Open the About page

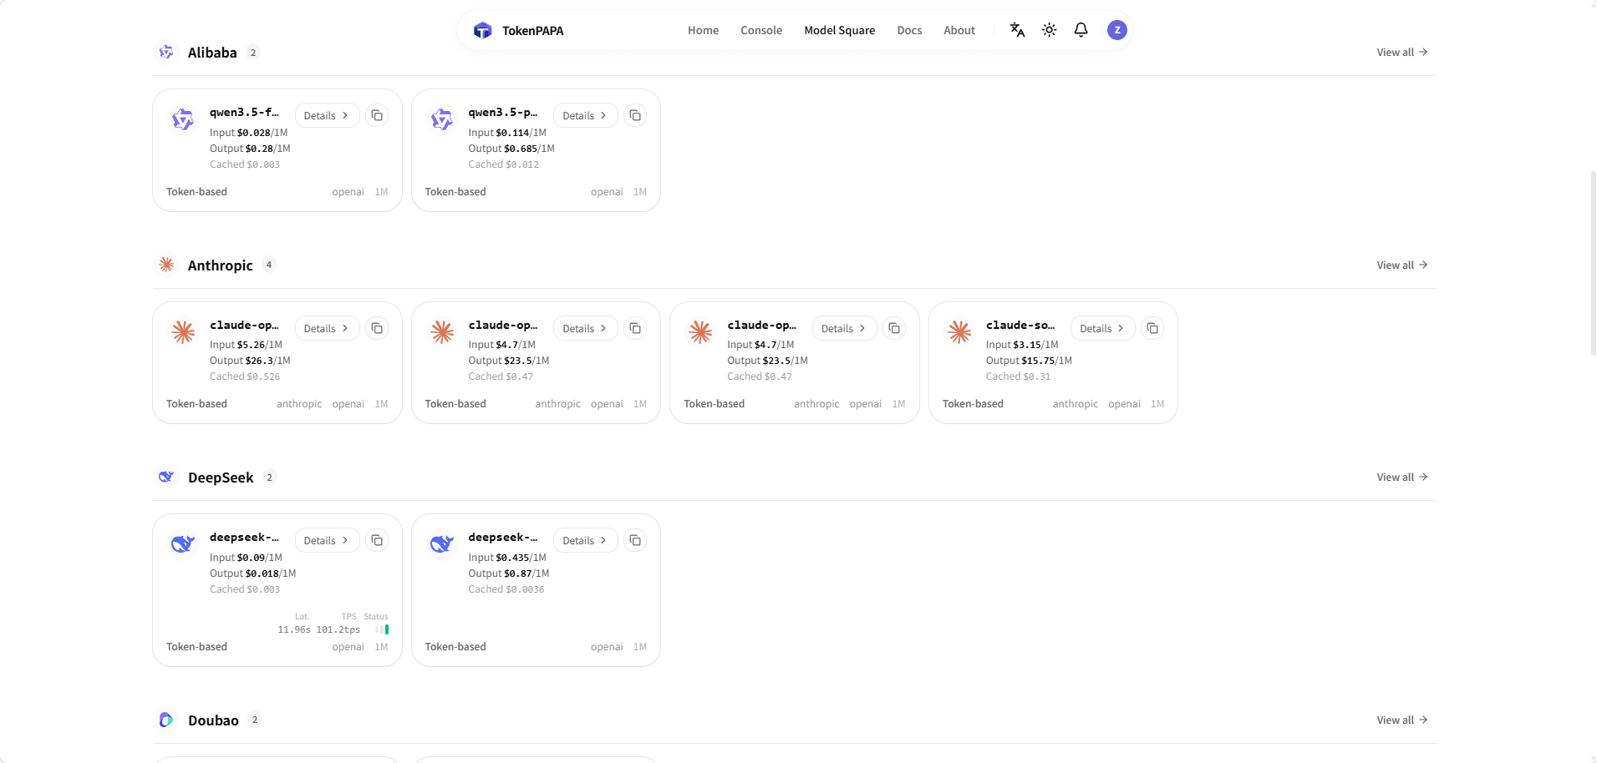959,30
